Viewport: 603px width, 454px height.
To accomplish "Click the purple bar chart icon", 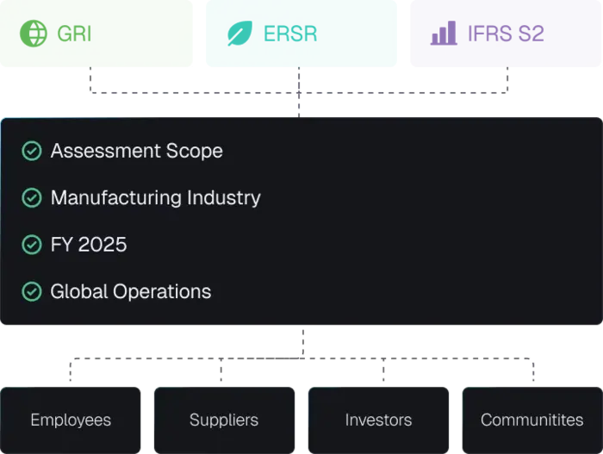I will click(444, 33).
